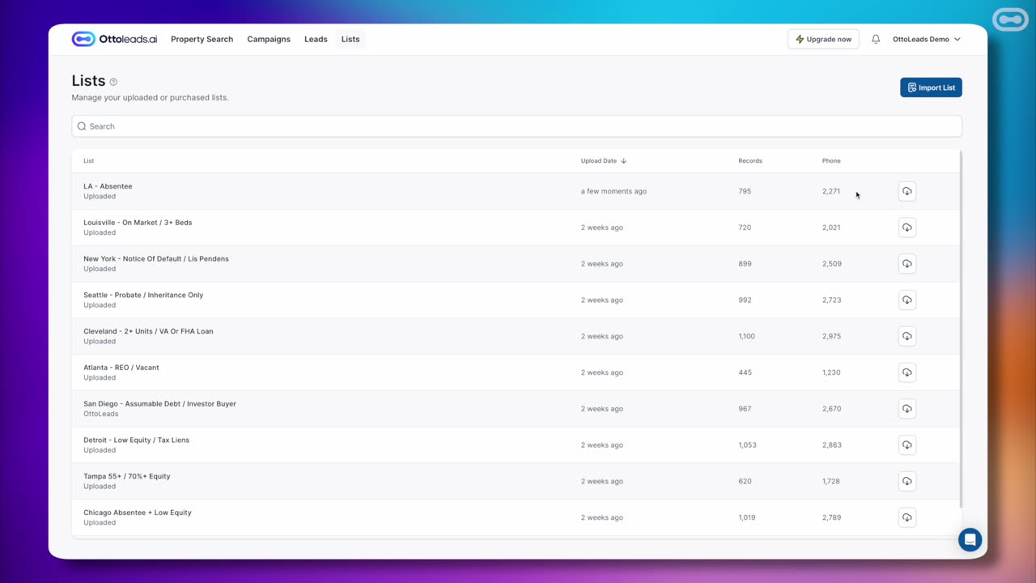1036x583 pixels.
Task: Open the chat support bubble
Action: tap(970, 539)
